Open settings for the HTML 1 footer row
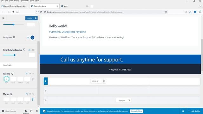 [x=46, y=81]
